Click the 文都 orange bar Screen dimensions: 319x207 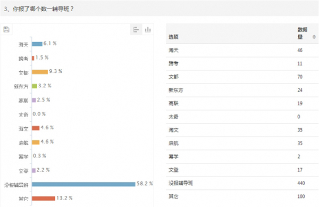[x=40, y=72]
